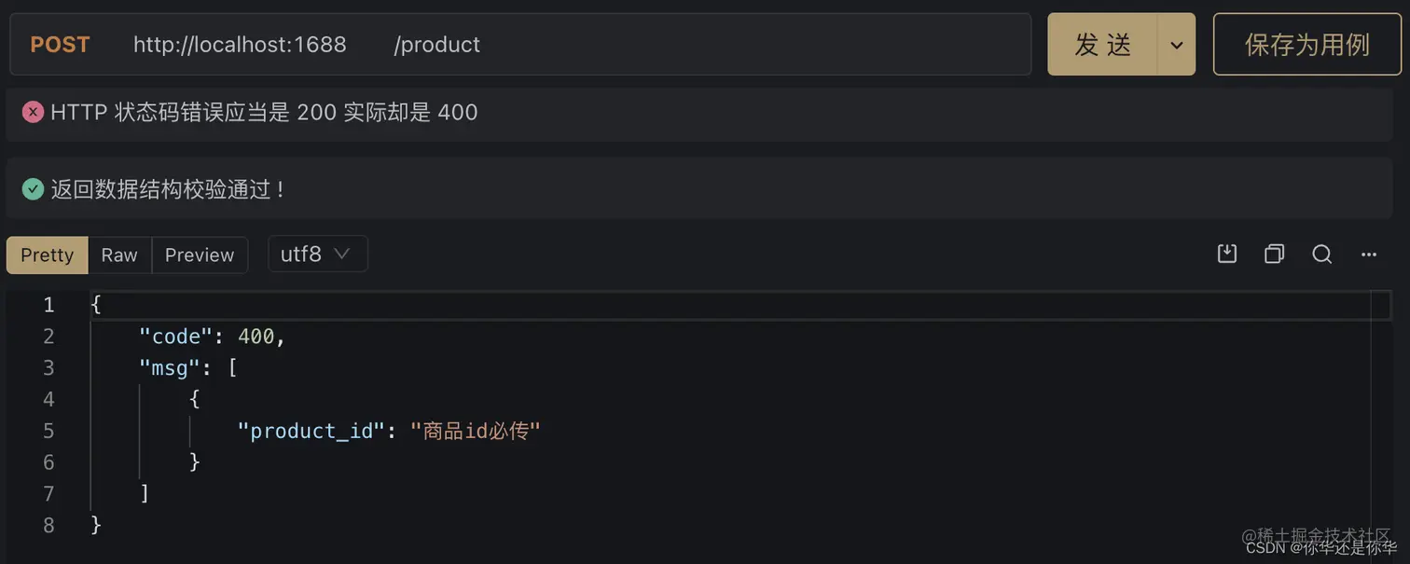This screenshot has height=564, width=1410.
Task: Click the green check validation icon
Action: [x=33, y=189]
